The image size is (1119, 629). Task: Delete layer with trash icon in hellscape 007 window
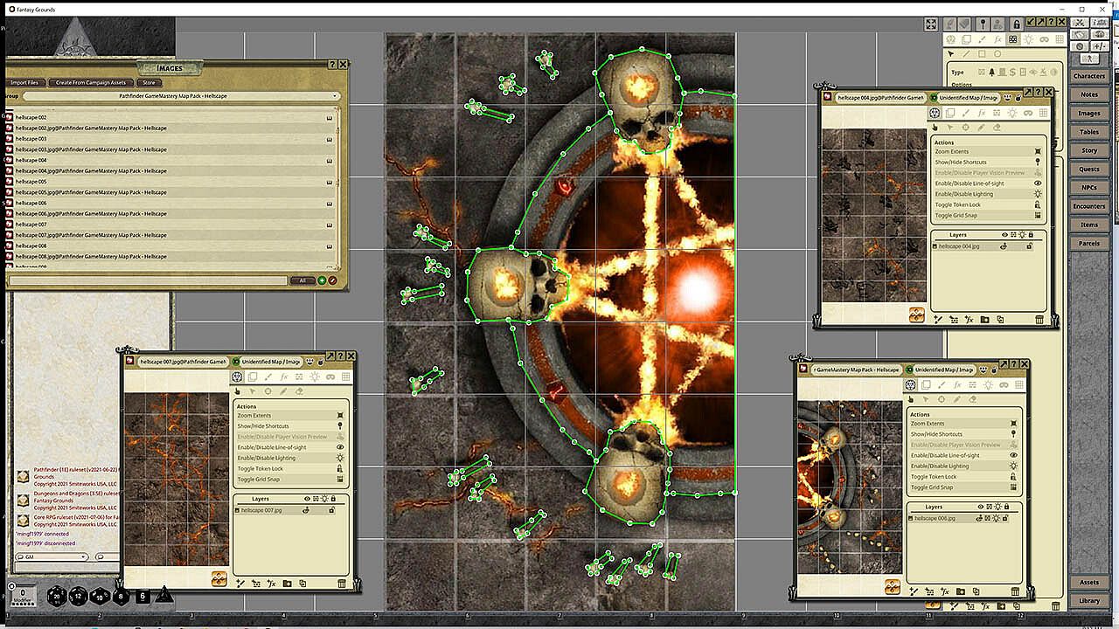(342, 584)
